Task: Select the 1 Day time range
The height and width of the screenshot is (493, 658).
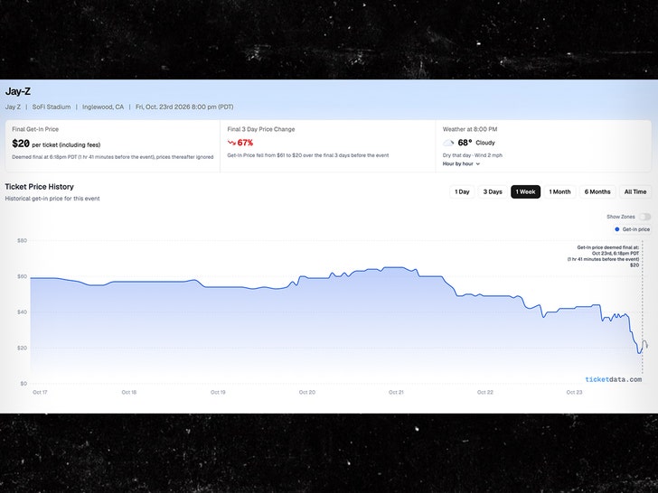Action: tap(462, 191)
